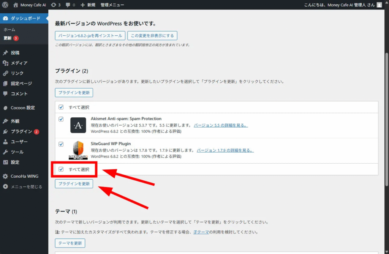Click the SiteGuard WP Plugin title

pyautogui.click(x=111, y=144)
